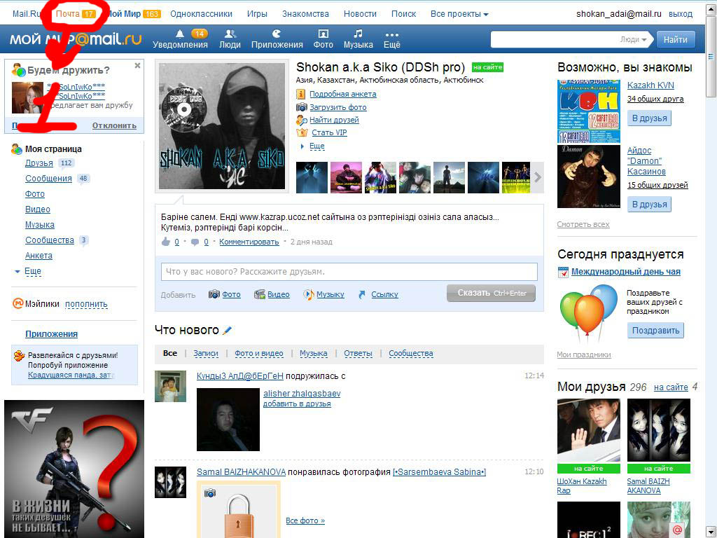Open Знакомства in the top bar
The image size is (717, 538).
pyautogui.click(x=305, y=14)
